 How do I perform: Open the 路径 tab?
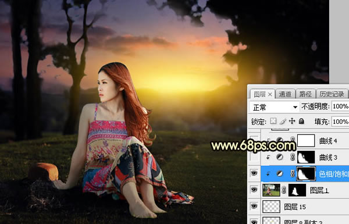(305, 94)
